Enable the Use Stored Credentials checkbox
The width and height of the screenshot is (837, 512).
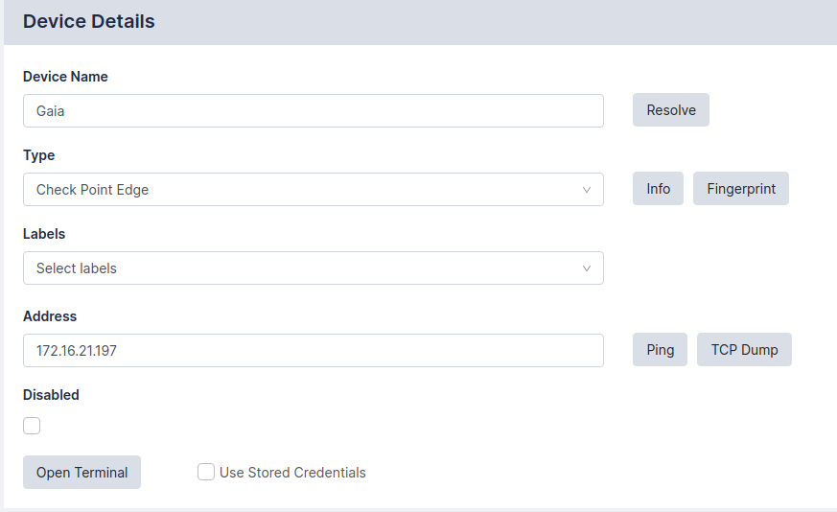(x=206, y=472)
